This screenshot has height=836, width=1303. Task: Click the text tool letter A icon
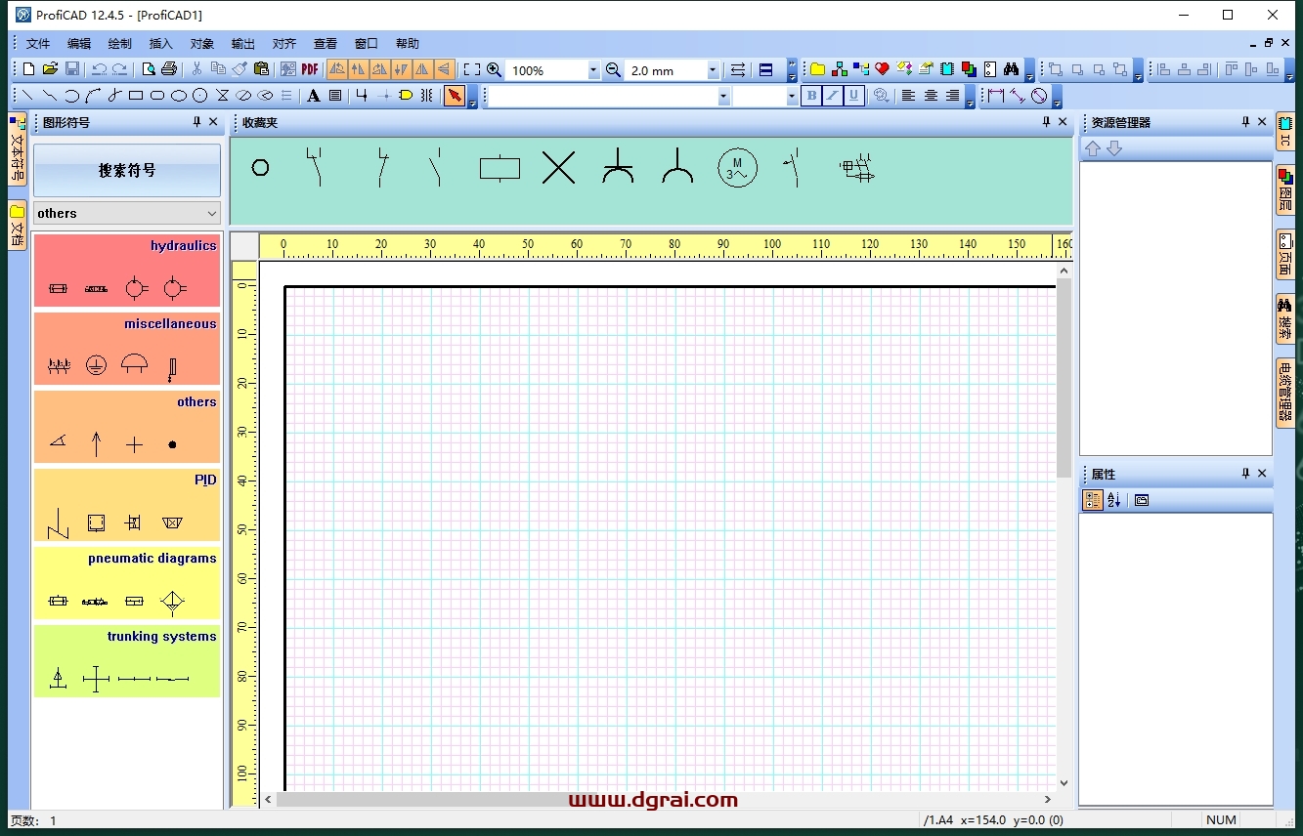[314, 96]
